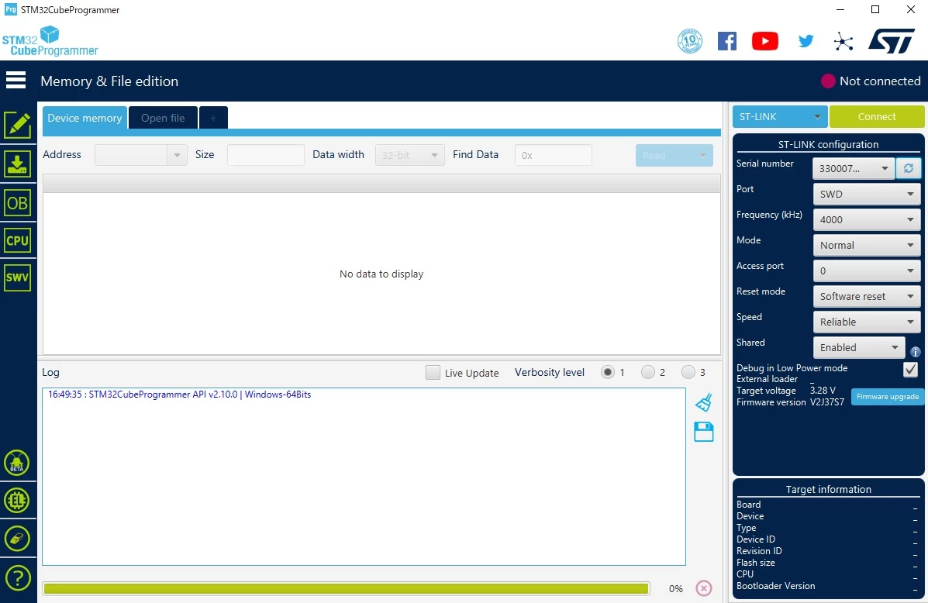
Task: Click the Size input field
Action: [x=266, y=155]
